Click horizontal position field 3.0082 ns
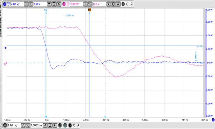Viewport: 215px width, 129px height. coord(37,125)
